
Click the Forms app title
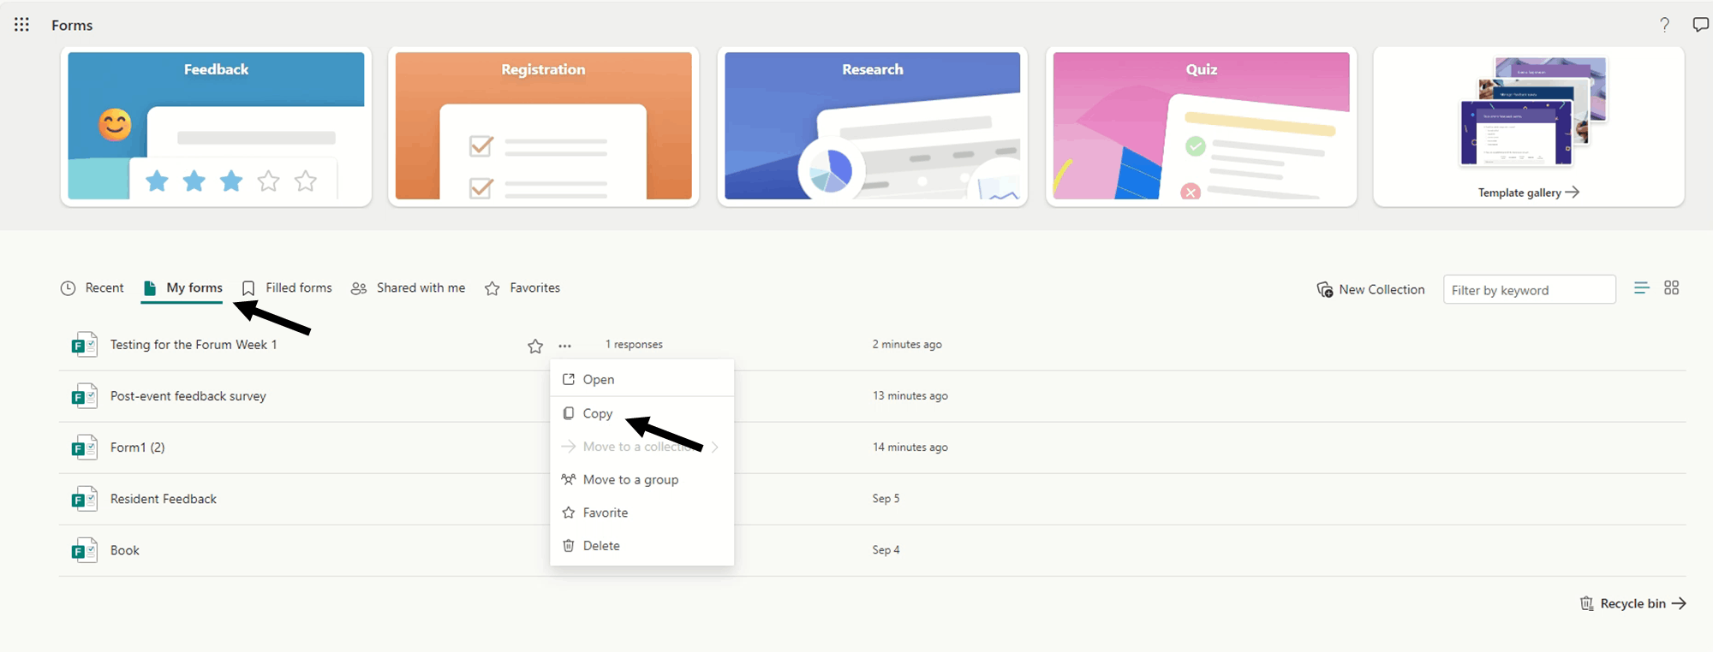click(72, 26)
